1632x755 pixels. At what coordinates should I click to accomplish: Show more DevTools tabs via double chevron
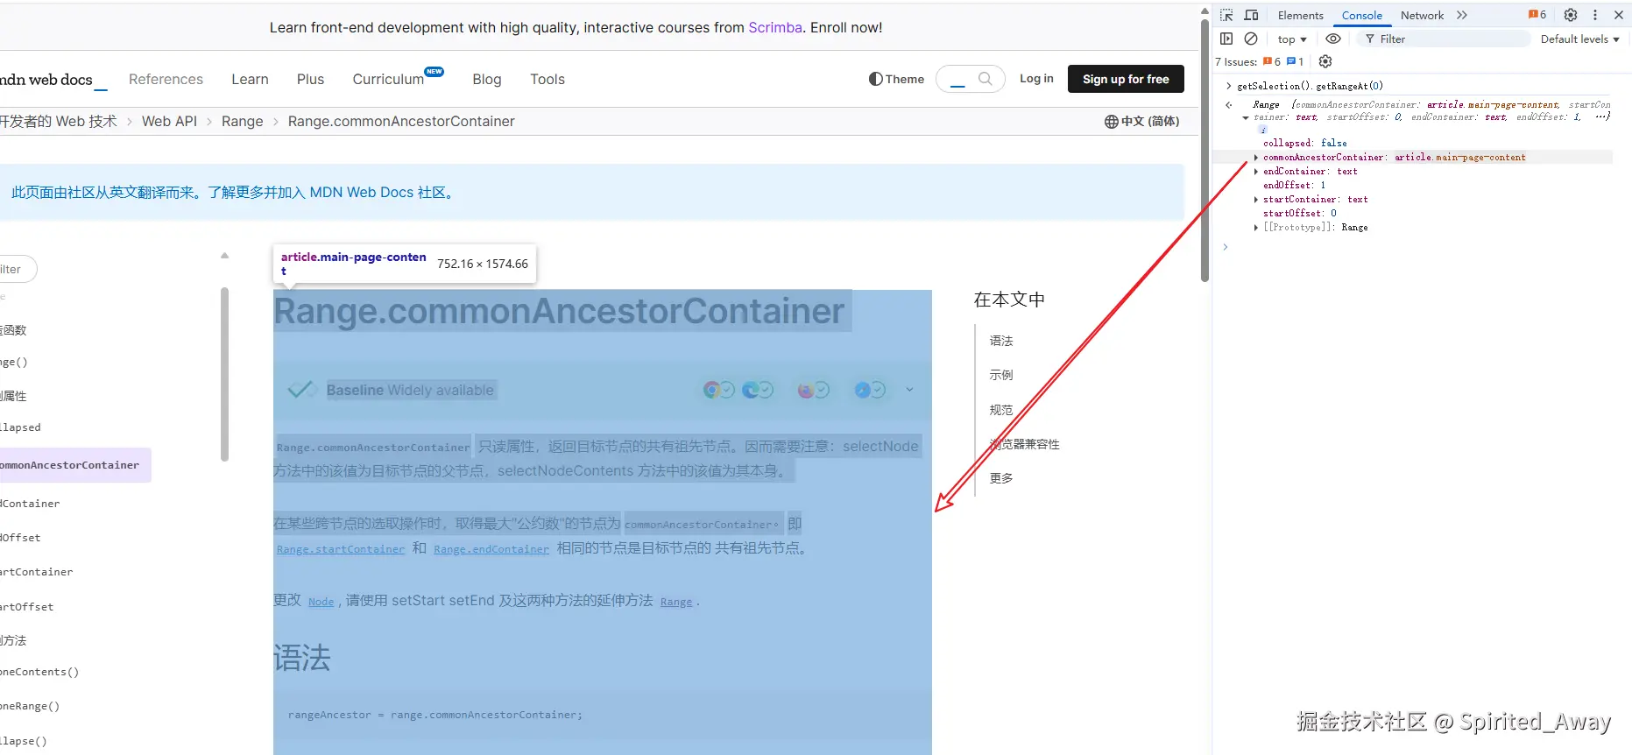(x=1462, y=15)
